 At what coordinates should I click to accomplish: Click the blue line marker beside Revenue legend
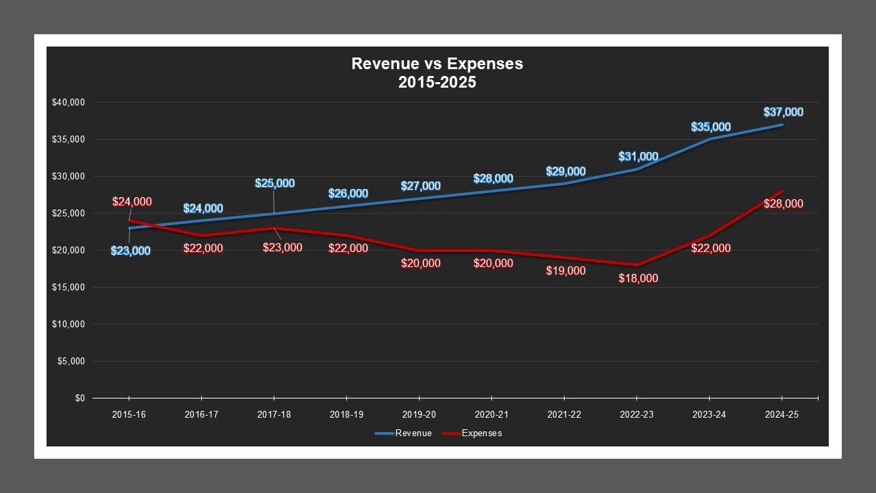coord(383,433)
